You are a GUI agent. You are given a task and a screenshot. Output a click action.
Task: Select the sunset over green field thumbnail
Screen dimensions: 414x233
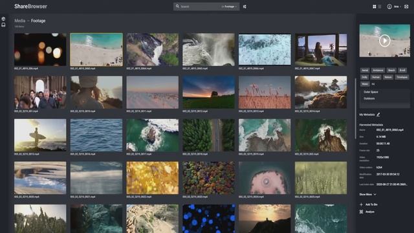point(208,92)
